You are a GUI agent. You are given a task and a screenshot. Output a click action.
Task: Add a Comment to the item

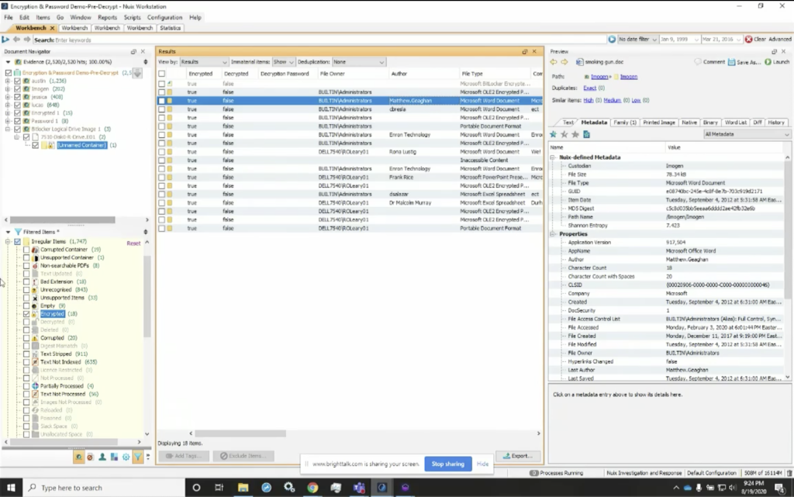(x=709, y=62)
